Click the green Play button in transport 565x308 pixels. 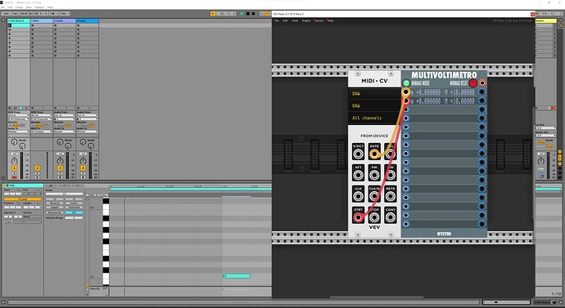click(242, 14)
